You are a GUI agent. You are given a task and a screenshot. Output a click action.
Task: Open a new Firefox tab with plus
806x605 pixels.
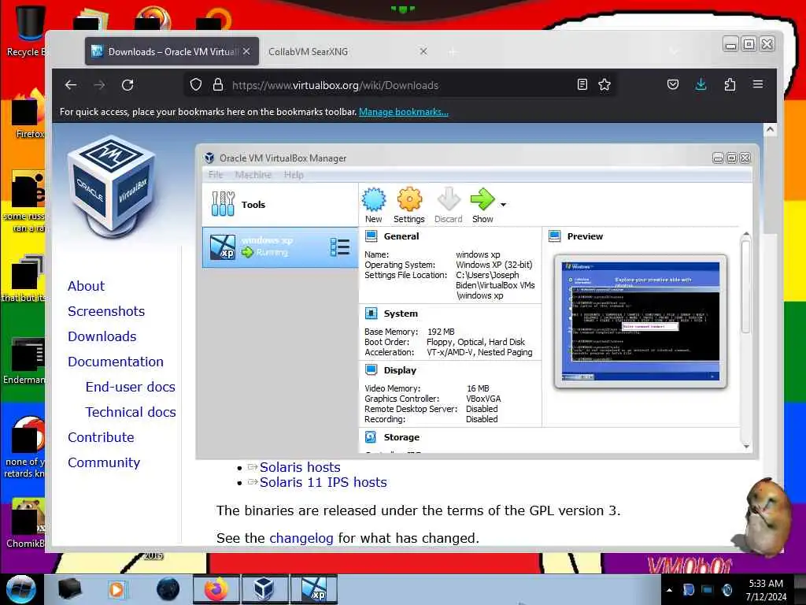[x=453, y=52]
